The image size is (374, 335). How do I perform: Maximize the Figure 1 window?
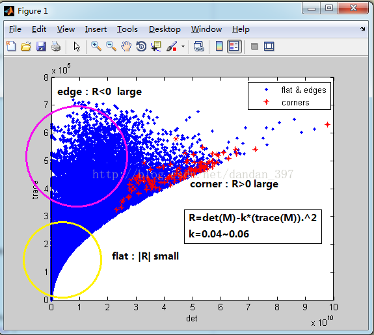click(x=329, y=8)
